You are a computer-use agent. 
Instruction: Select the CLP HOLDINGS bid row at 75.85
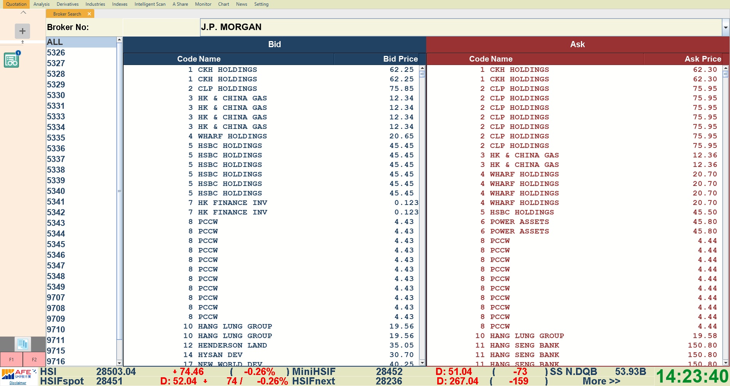(x=271, y=89)
